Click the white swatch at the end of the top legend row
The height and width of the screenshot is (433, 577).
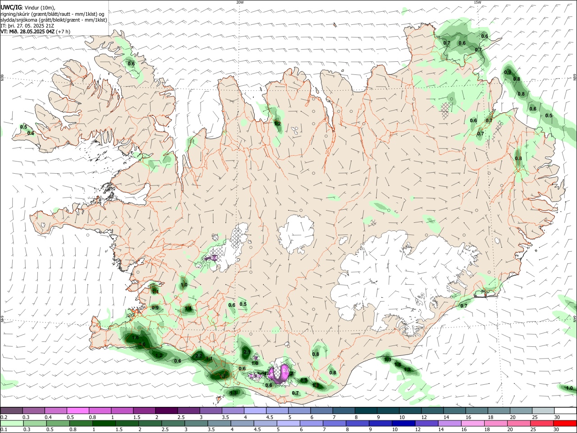point(565,411)
